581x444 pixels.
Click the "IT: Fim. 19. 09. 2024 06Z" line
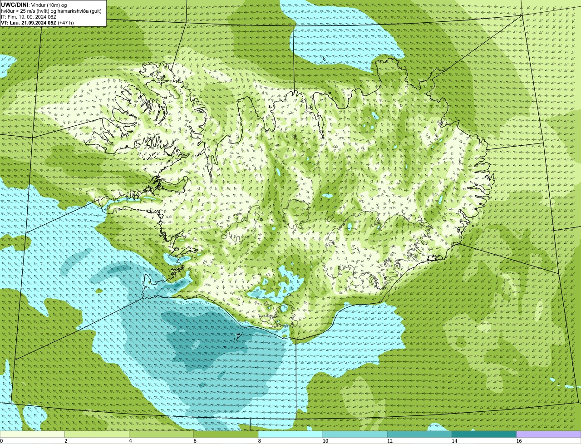[29, 17]
